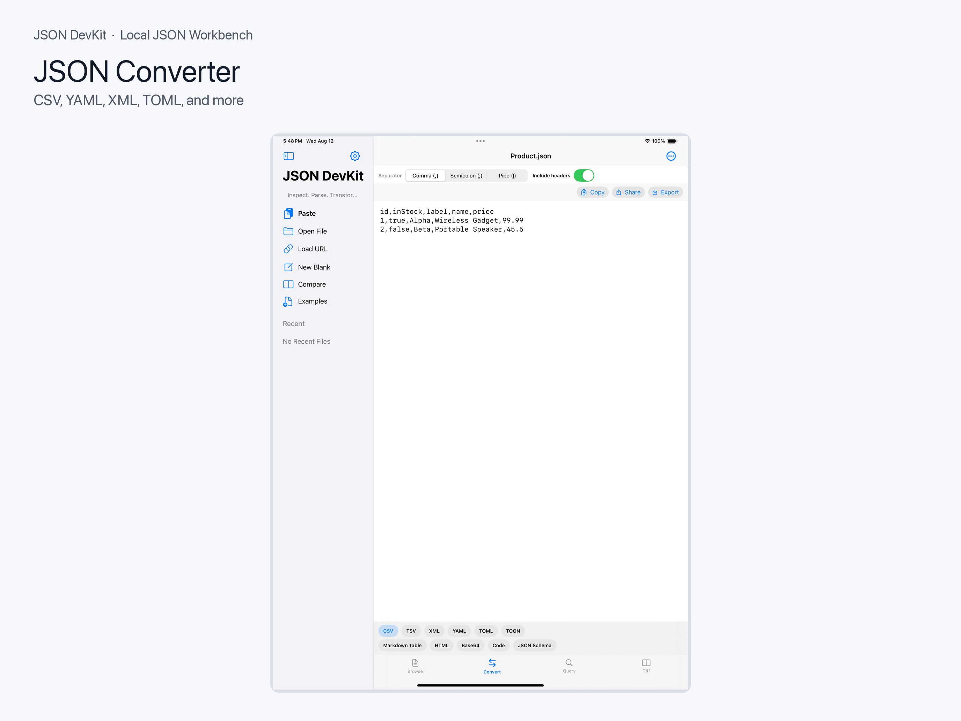Toggle the sidebar panel icon
Image resolution: width=961 pixels, height=721 pixels.
point(288,156)
